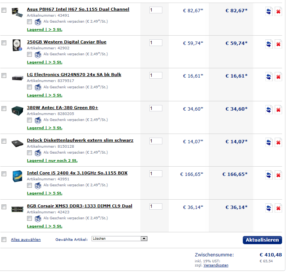Click refresh icon for Asus P8H67 row
Screen dimensions: 288x272
269,12
